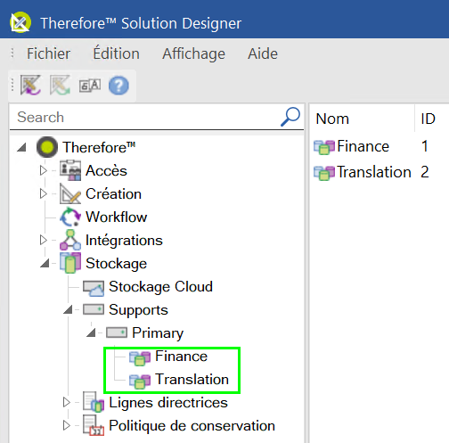449x443 pixels.
Task: Expand the Lignes directrices node
Action: (x=67, y=402)
